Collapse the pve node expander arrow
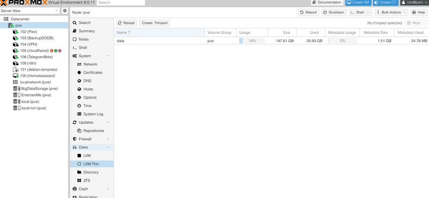This screenshot has height=198, width=429. point(6,25)
